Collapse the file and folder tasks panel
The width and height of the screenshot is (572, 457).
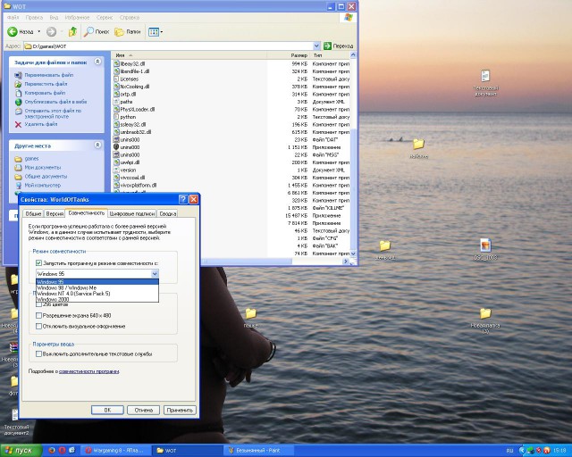97,62
